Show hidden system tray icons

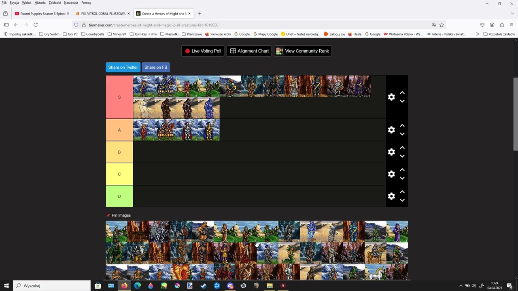pos(461,286)
